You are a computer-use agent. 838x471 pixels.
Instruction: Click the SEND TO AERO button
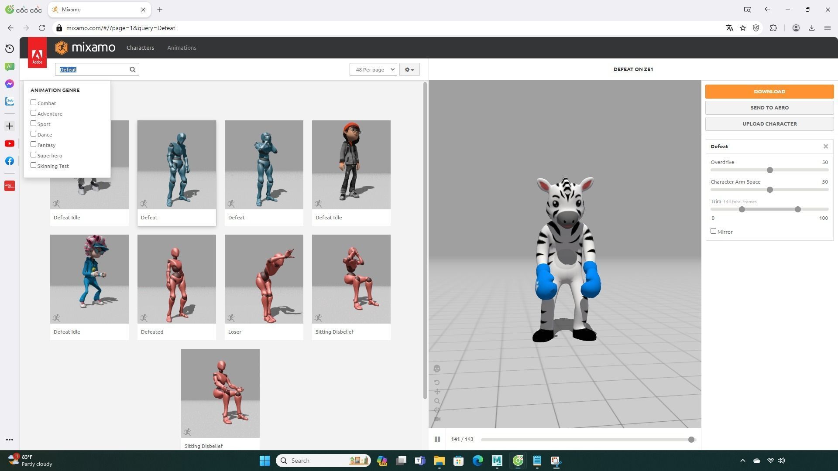click(769, 108)
